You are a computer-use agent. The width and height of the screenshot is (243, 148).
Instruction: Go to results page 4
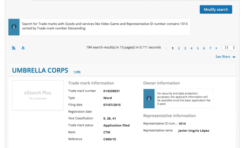point(191,48)
